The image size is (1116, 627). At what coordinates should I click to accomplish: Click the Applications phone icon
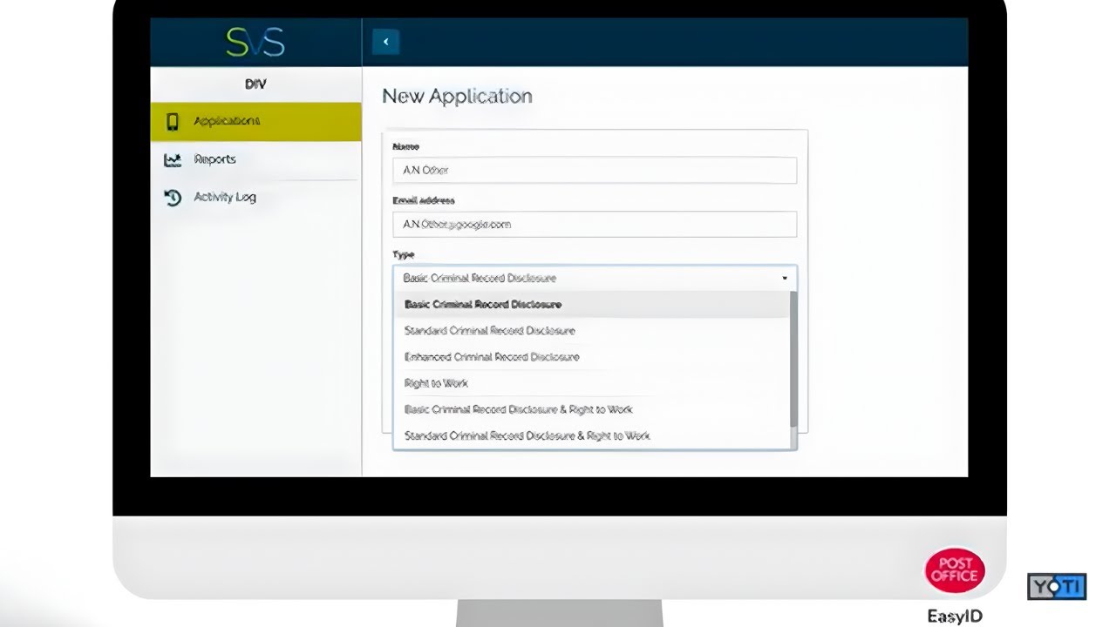pyautogui.click(x=173, y=122)
